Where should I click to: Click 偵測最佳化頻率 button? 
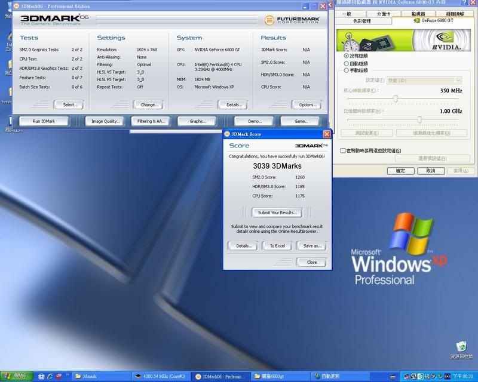point(431,133)
